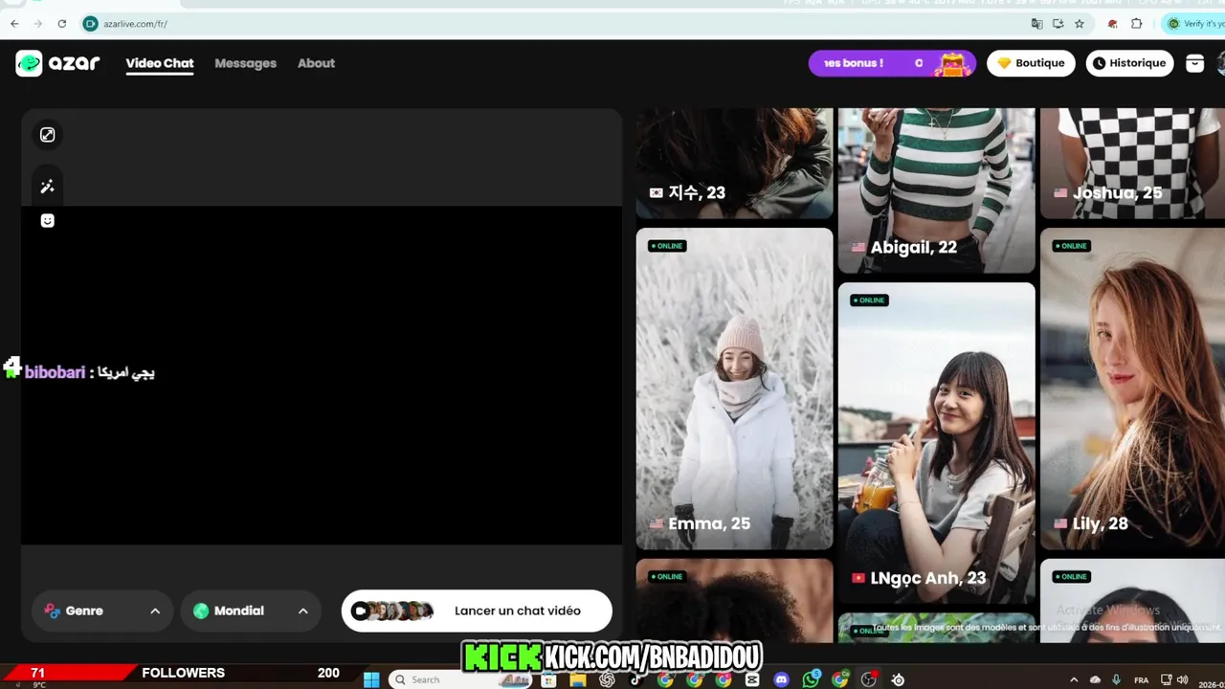1225x689 pixels.
Task: Click the ONLINE badge on Lily's card
Action: (1071, 246)
